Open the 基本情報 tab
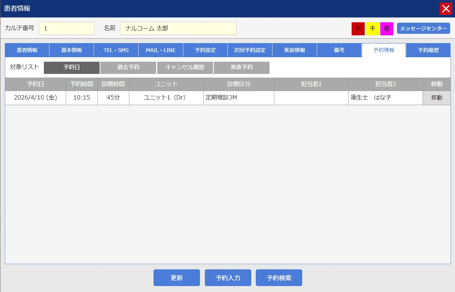455x292 pixels. pyautogui.click(x=72, y=50)
